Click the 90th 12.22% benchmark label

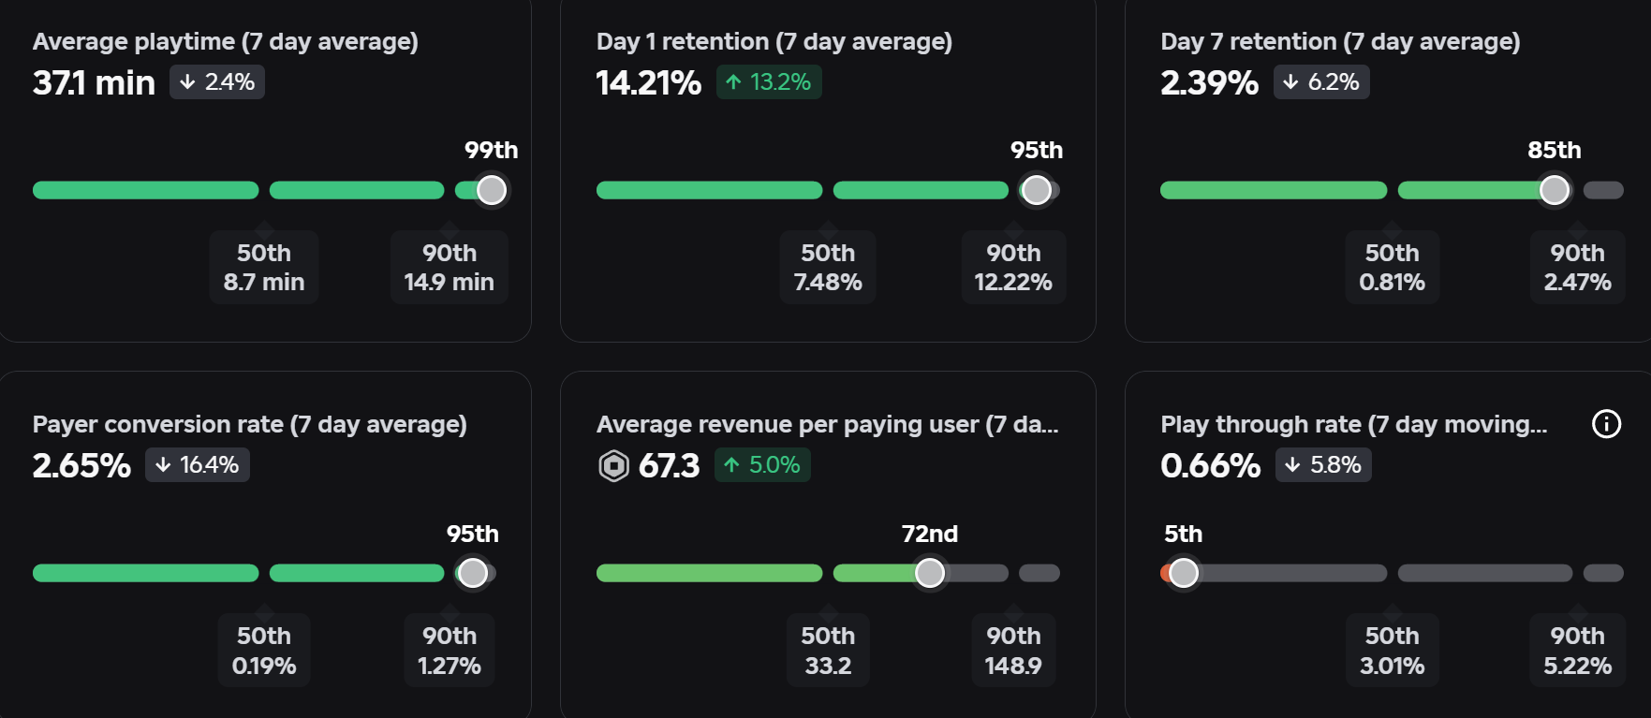pyautogui.click(x=1013, y=268)
